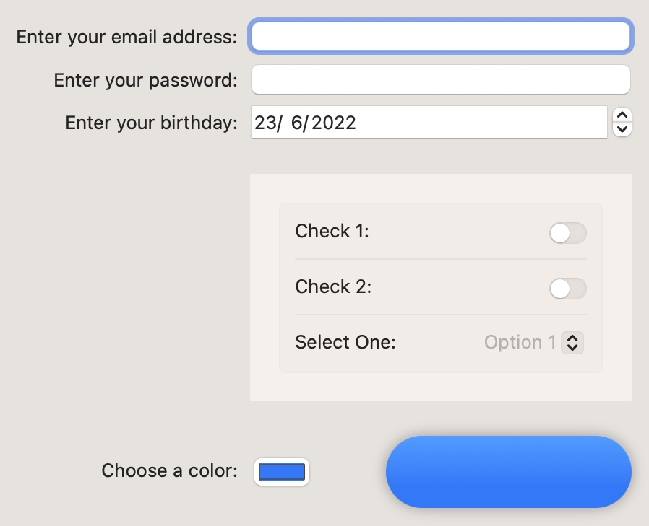Click the "Choose a color" label
The width and height of the screenshot is (649, 526).
click(169, 471)
